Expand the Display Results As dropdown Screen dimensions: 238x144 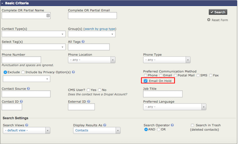tap(97, 131)
